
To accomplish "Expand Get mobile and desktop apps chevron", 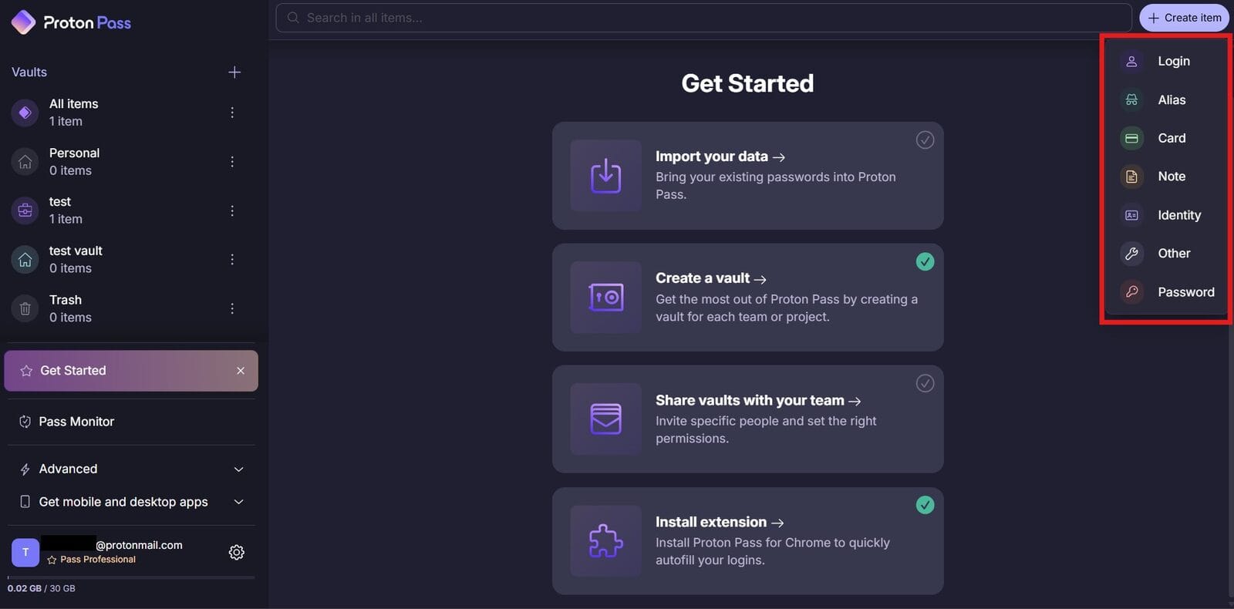I will (x=239, y=502).
